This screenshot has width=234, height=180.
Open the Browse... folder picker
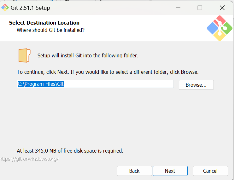[196, 85]
